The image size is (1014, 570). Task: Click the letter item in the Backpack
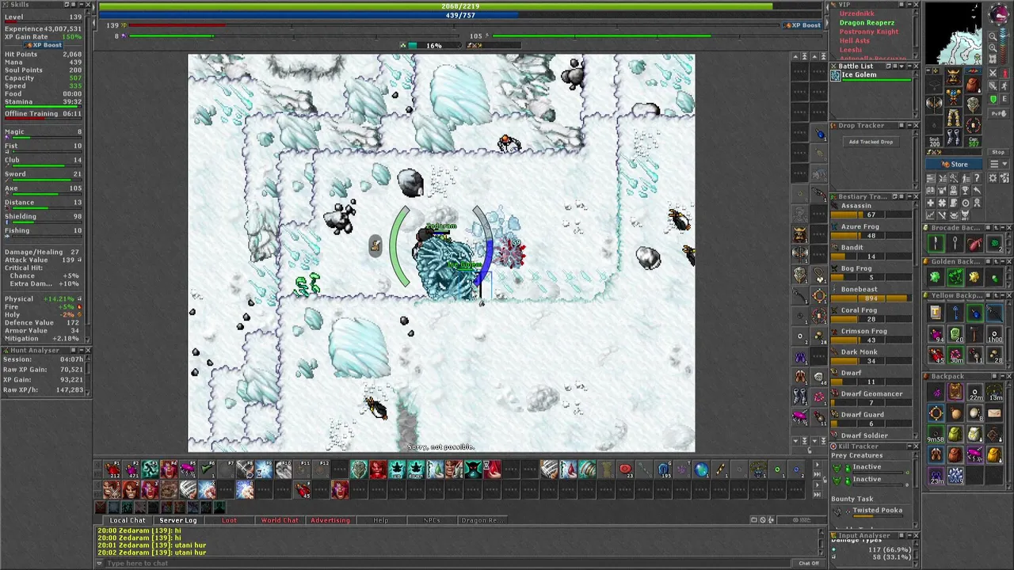tap(994, 413)
